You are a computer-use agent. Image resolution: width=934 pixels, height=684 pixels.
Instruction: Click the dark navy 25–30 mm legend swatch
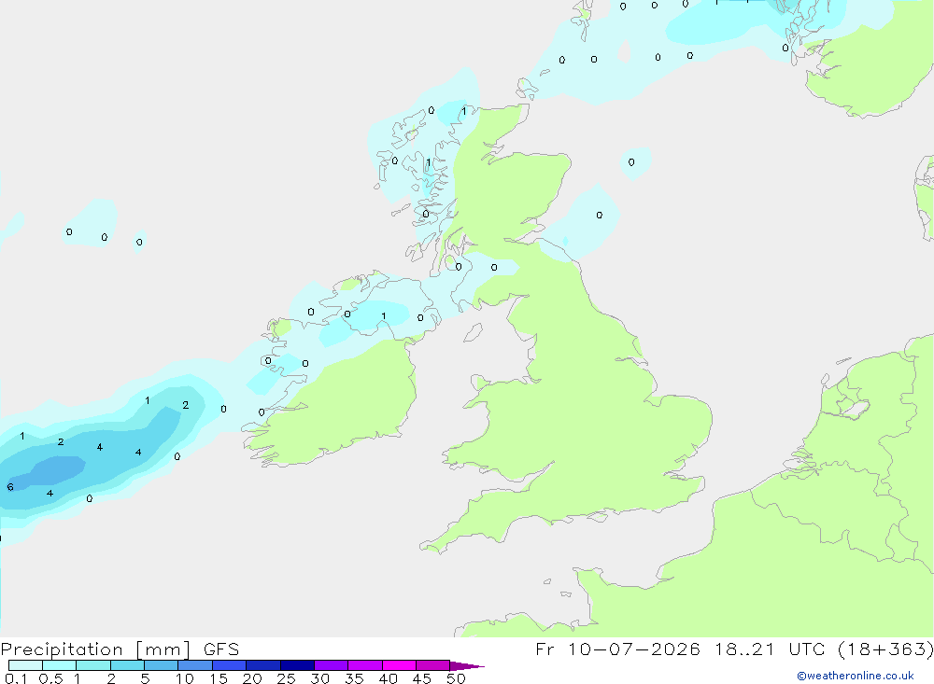coord(297,665)
